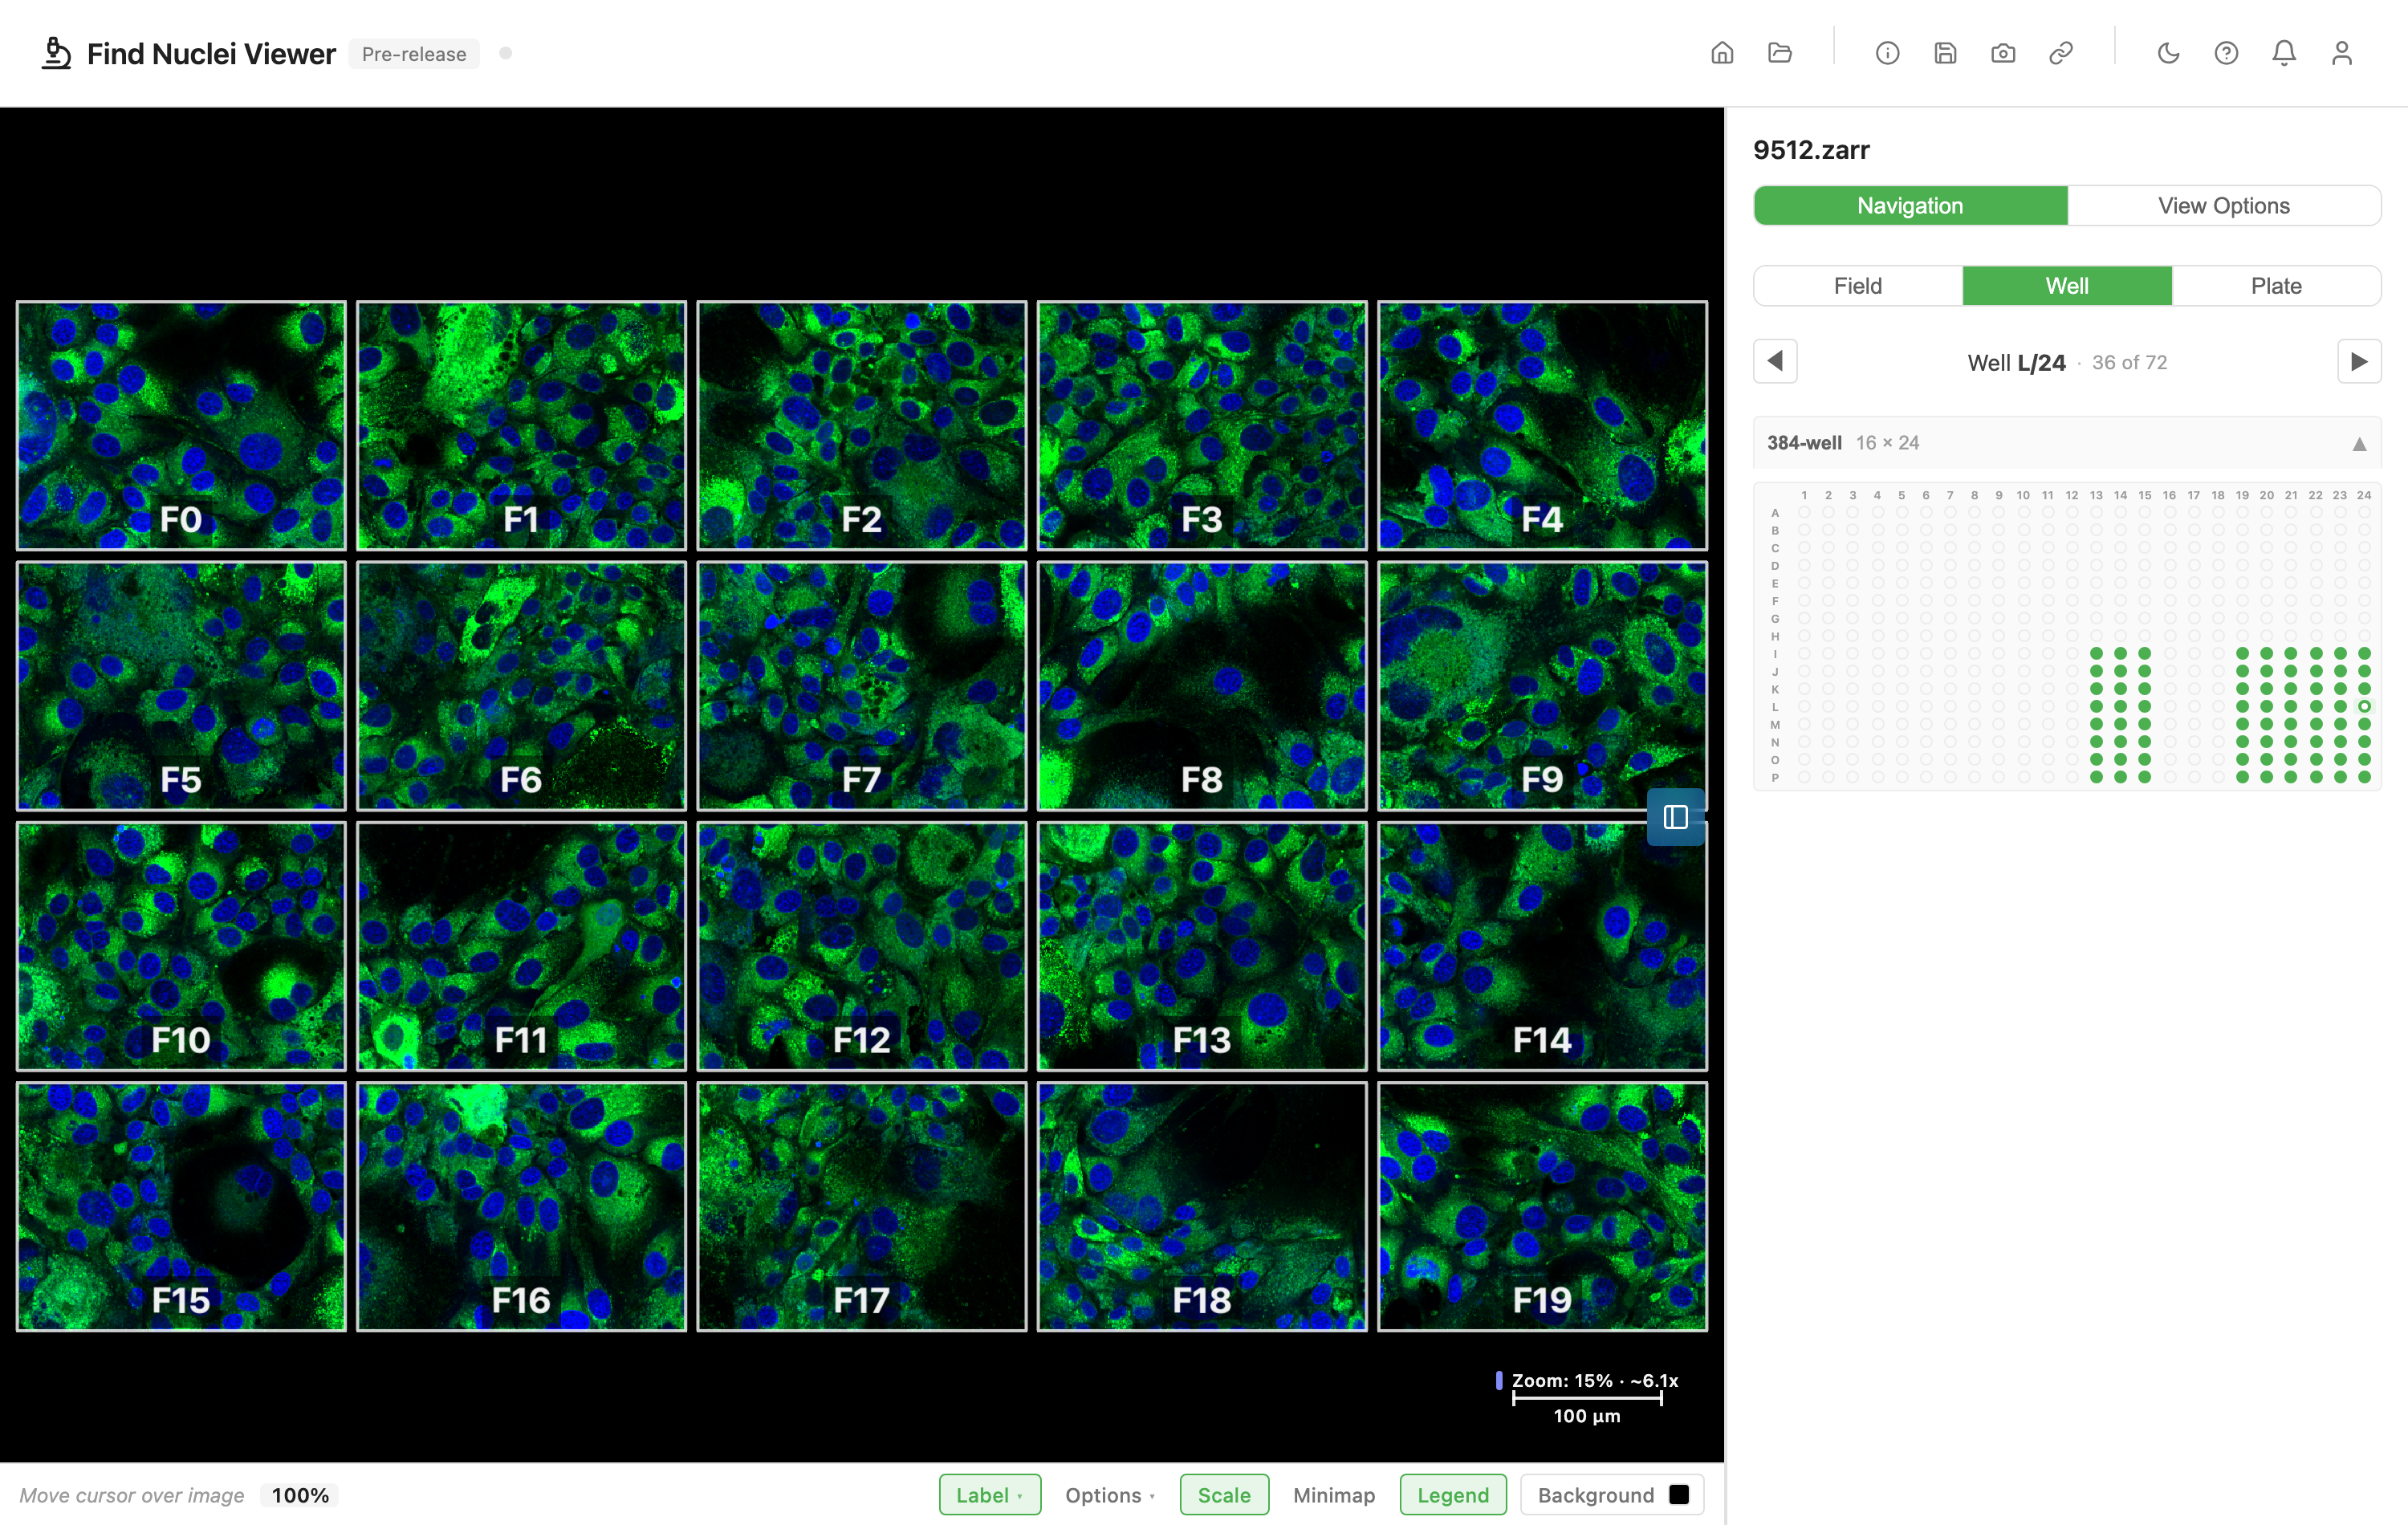
Task: Click the 9512.zarr dataset name
Action: click(x=1811, y=150)
